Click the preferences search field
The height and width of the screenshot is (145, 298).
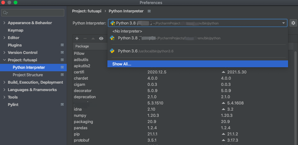(x=33, y=13)
